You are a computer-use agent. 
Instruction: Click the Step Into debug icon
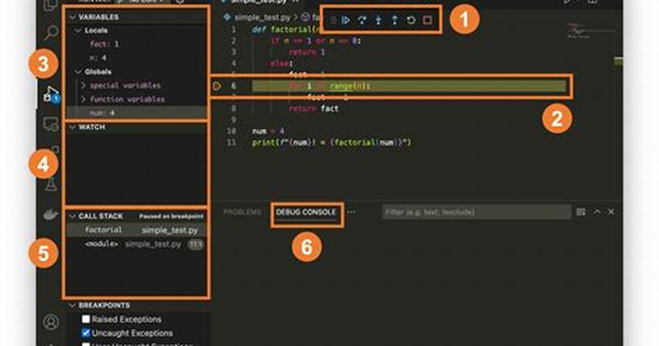pos(378,20)
